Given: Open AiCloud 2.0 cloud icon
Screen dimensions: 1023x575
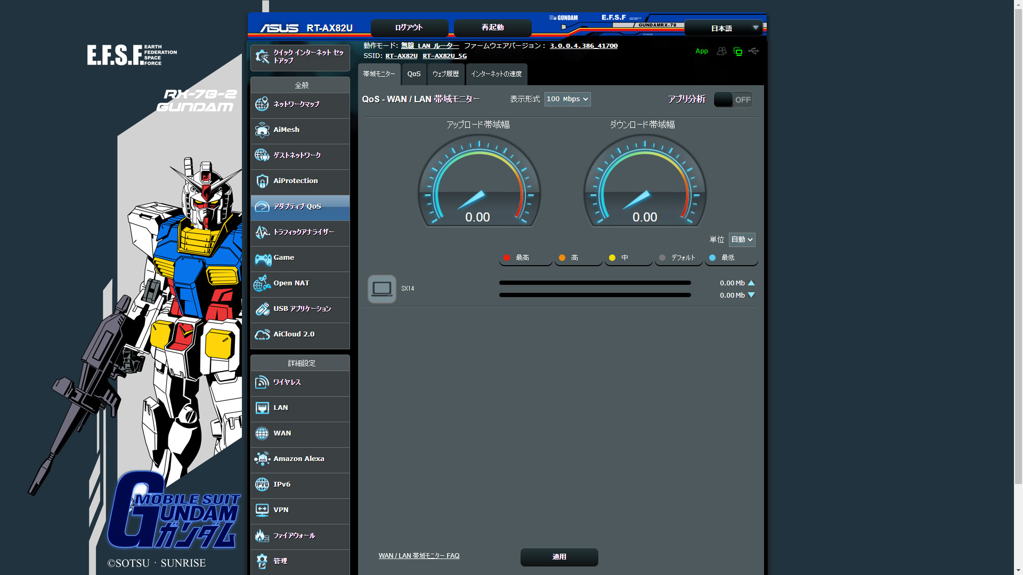Looking at the screenshot, I should [262, 334].
